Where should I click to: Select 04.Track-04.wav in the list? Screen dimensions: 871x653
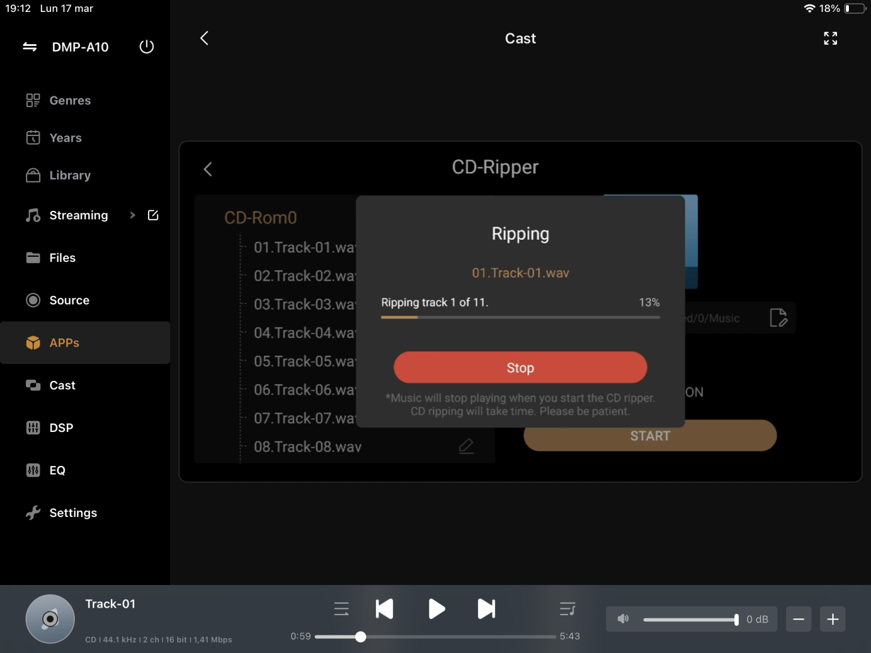click(304, 333)
